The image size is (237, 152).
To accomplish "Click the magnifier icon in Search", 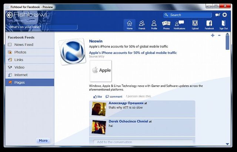I will point(166,15).
